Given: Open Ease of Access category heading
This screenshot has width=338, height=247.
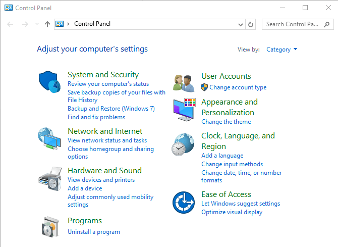Looking at the screenshot, I should [226, 194].
